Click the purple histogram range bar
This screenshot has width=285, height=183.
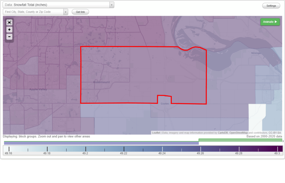tap(101, 143)
